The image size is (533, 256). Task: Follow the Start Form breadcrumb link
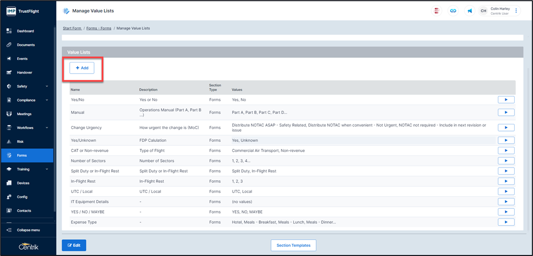coord(72,28)
